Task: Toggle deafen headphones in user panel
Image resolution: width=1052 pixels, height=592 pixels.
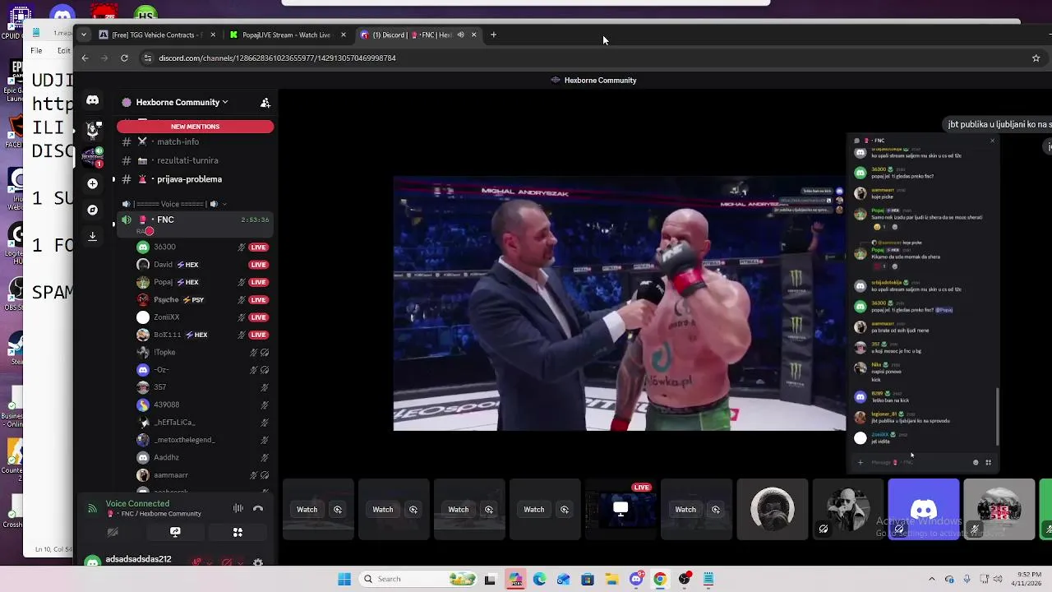Action: pyautogui.click(x=228, y=563)
